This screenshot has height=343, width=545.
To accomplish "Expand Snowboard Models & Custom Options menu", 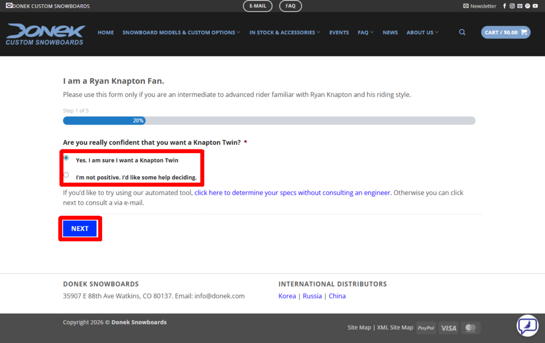I will tap(181, 32).
